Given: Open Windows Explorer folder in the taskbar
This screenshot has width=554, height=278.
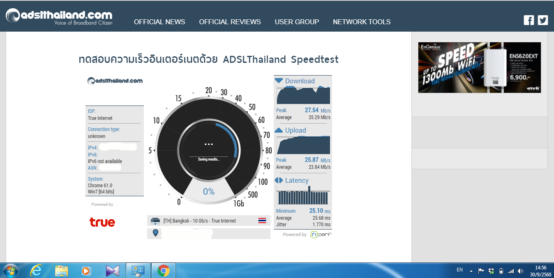Looking at the screenshot, I should pyautogui.click(x=62, y=271).
